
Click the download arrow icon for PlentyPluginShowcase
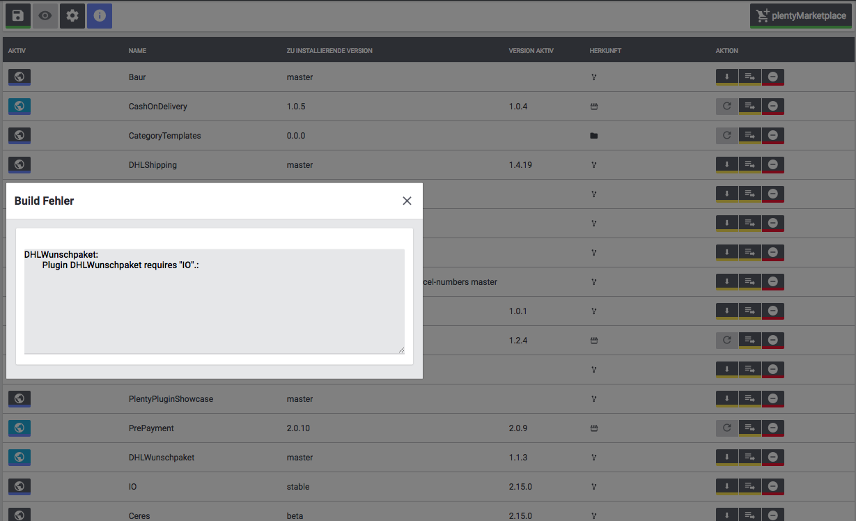point(727,399)
